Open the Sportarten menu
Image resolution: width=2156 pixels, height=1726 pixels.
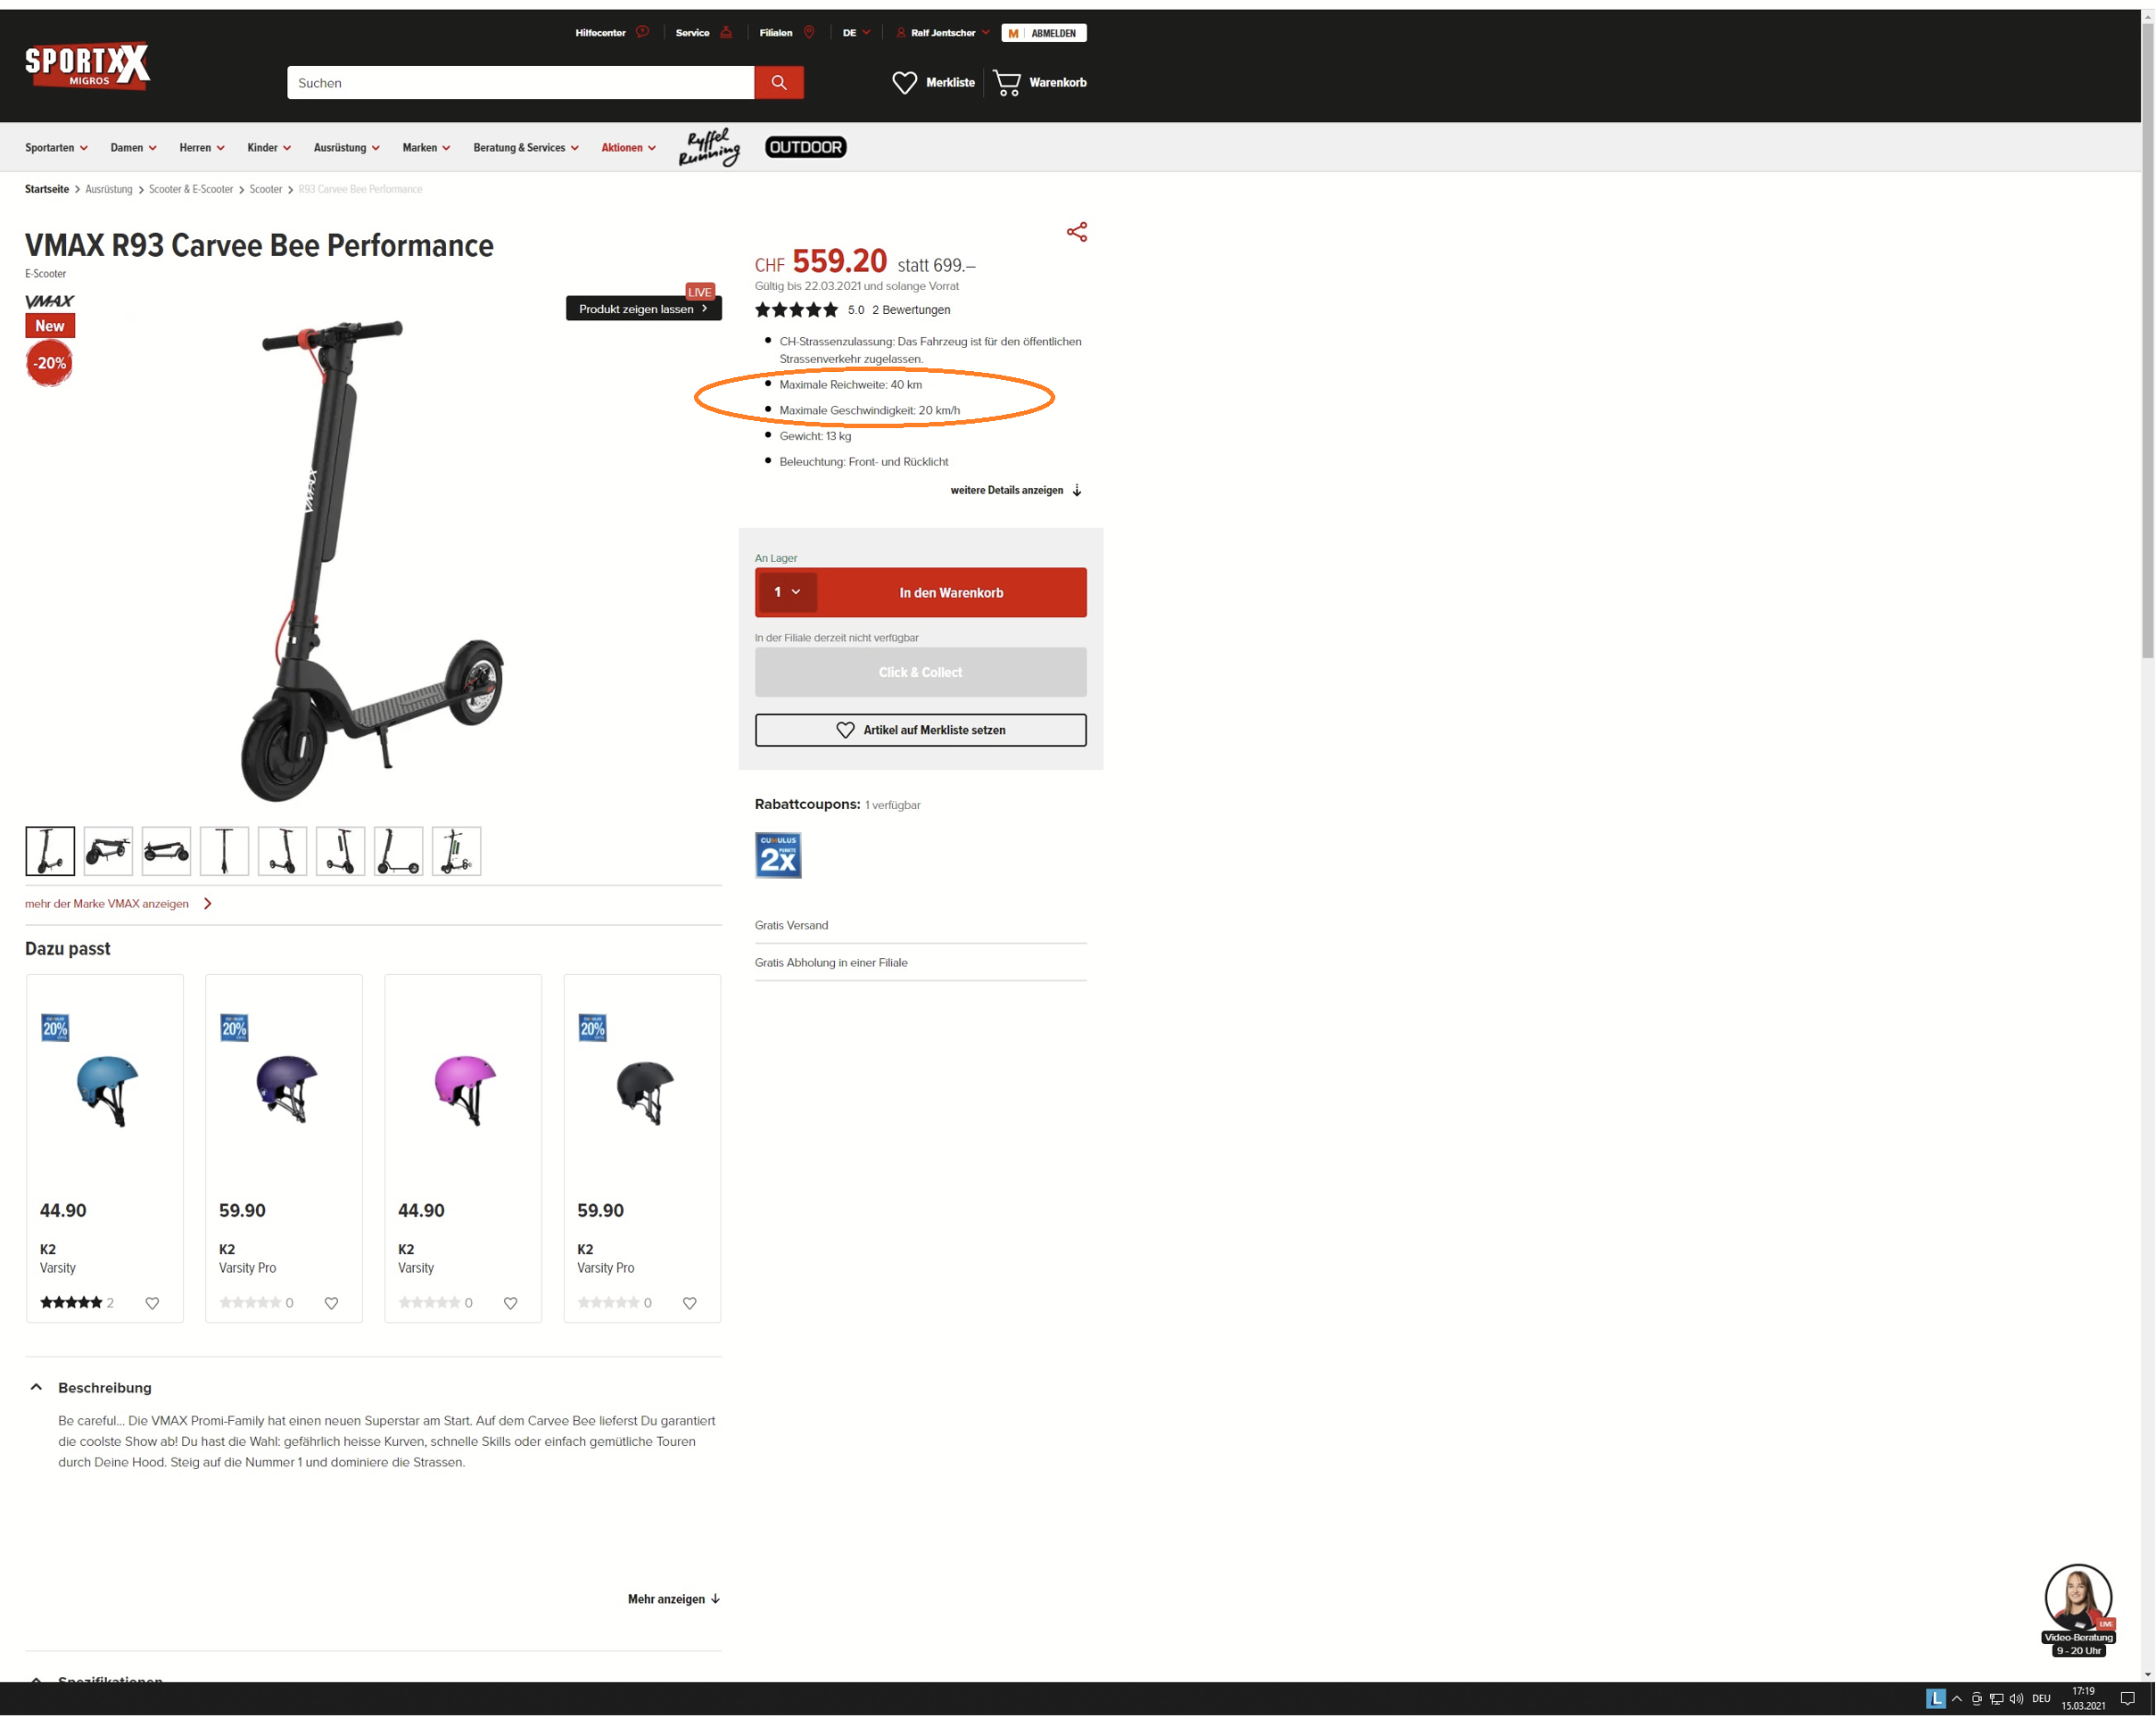(x=56, y=148)
